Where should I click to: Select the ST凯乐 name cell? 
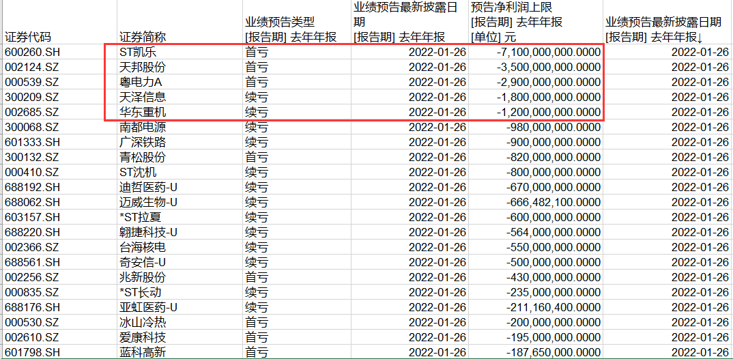click(x=180, y=53)
